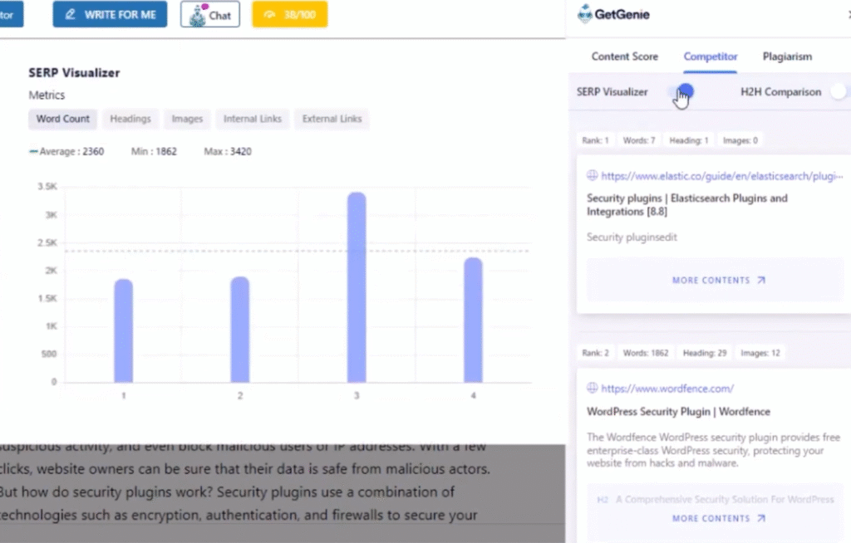The width and height of the screenshot is (851, 543).
Task: Click the 'Max : 3420' value
Action: click(x=228, y=151)
